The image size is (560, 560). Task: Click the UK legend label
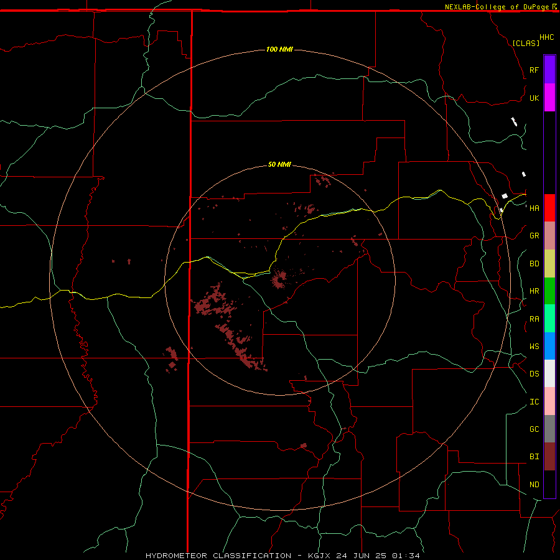click(534, 98)
